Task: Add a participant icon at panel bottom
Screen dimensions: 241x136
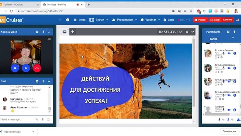Action: (238, 120)
